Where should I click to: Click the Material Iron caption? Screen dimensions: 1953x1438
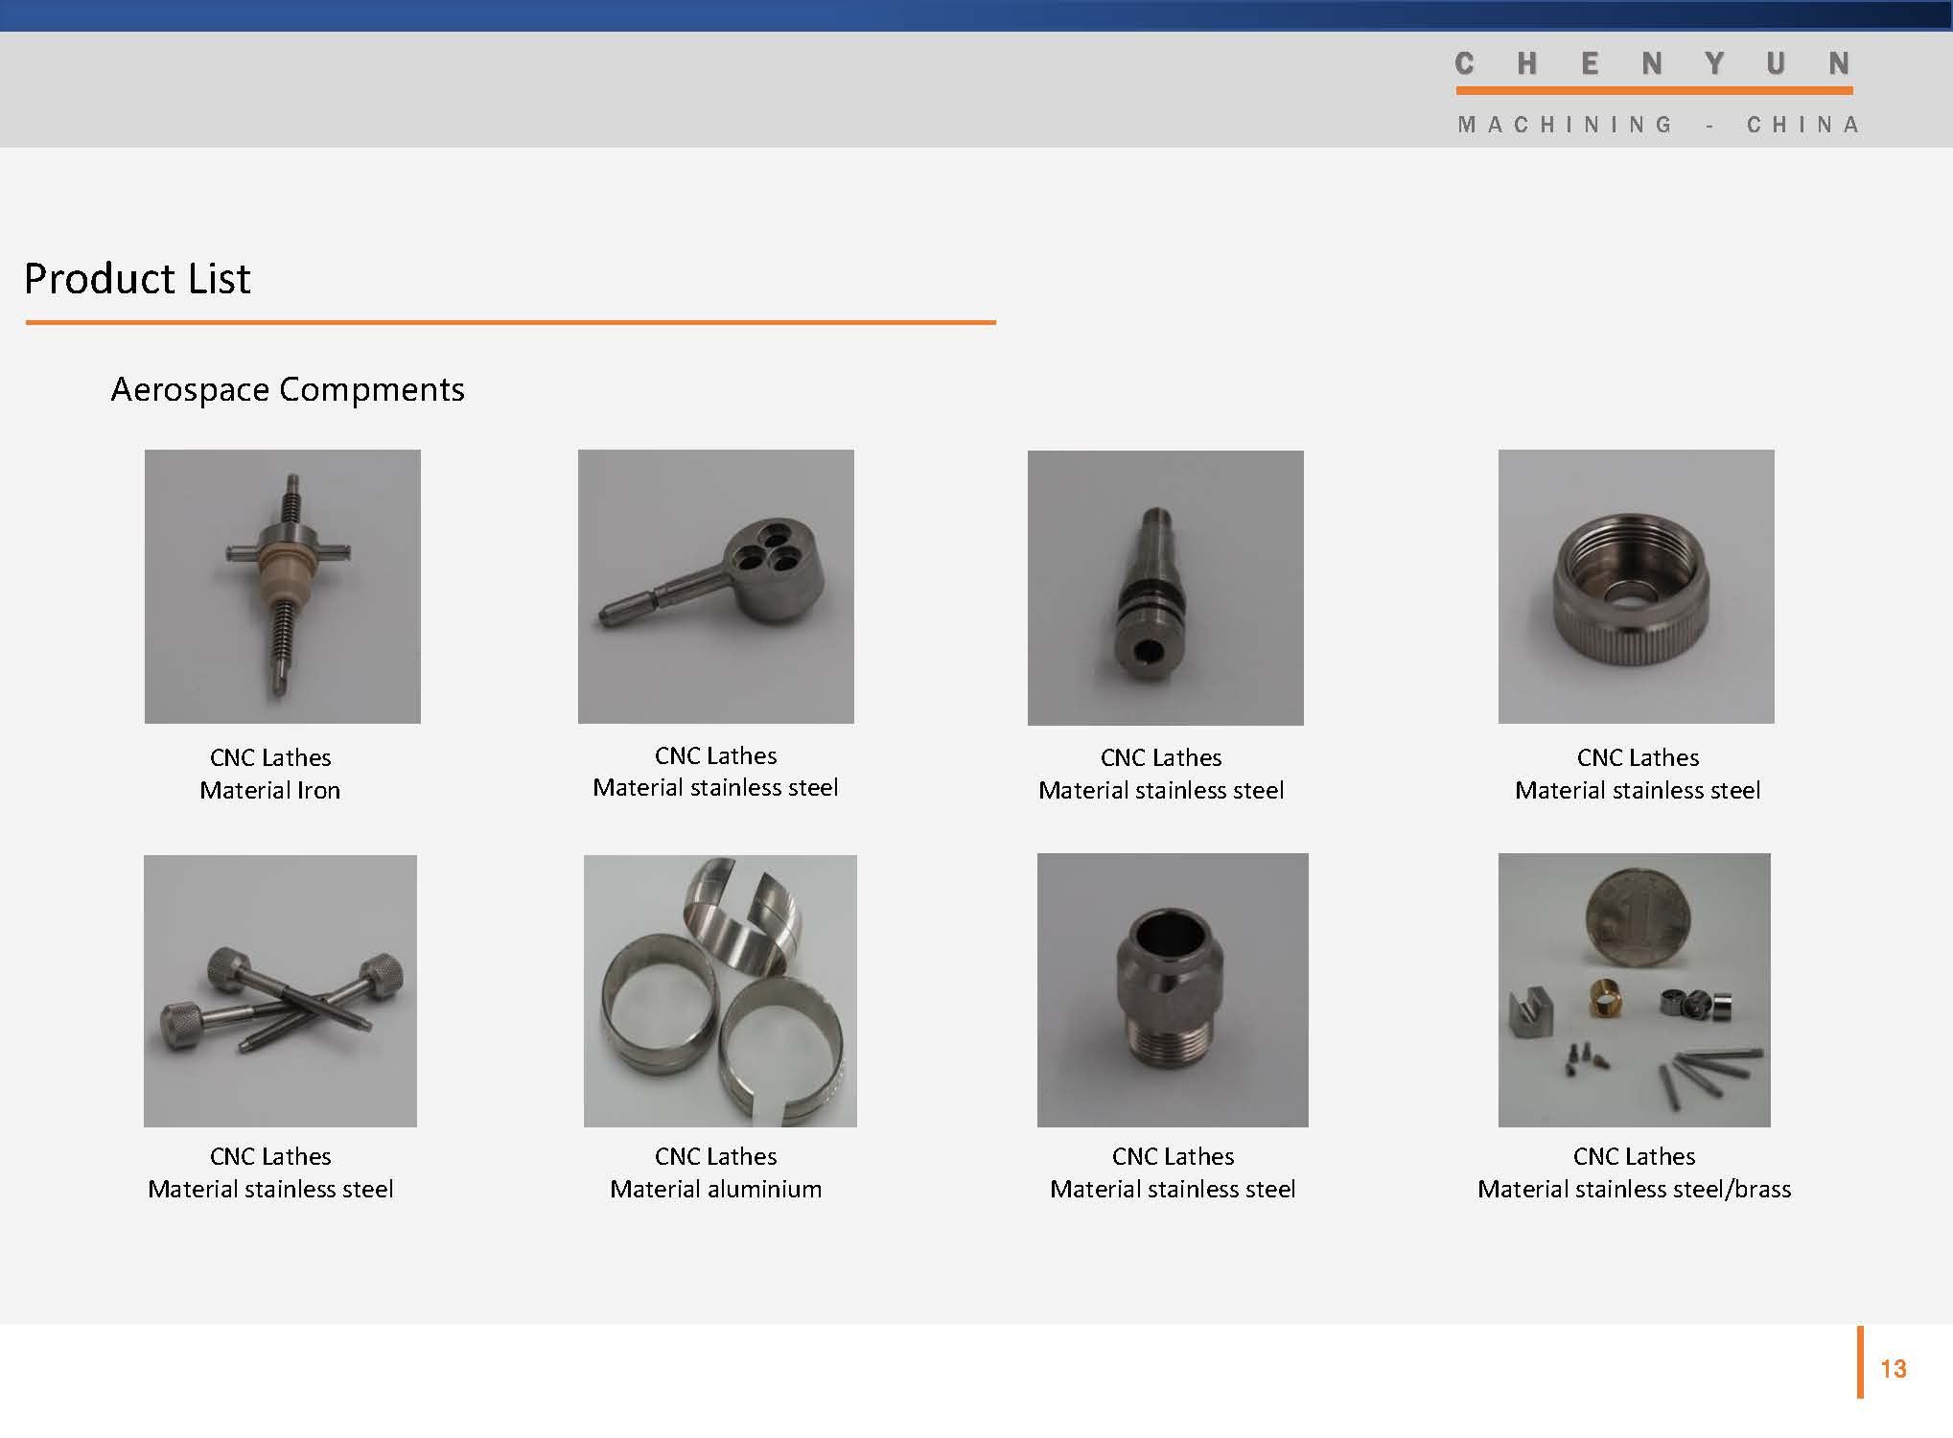tap(269, 790)
